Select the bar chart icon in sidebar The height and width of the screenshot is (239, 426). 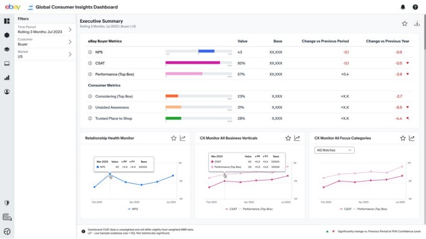[x=7, y=78]
